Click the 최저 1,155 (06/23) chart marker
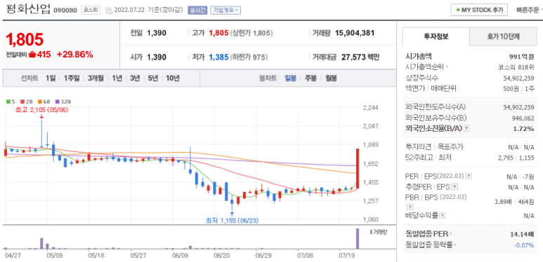This screenshot has height=262, width=543. pyautogui.click(x=232, y=220)
